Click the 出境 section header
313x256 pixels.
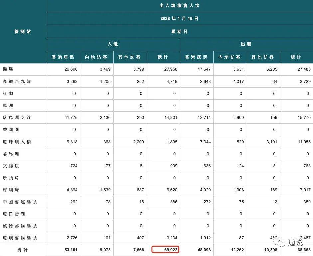pos(246,44)
